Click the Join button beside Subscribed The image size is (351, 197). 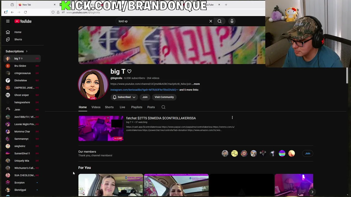145,97
